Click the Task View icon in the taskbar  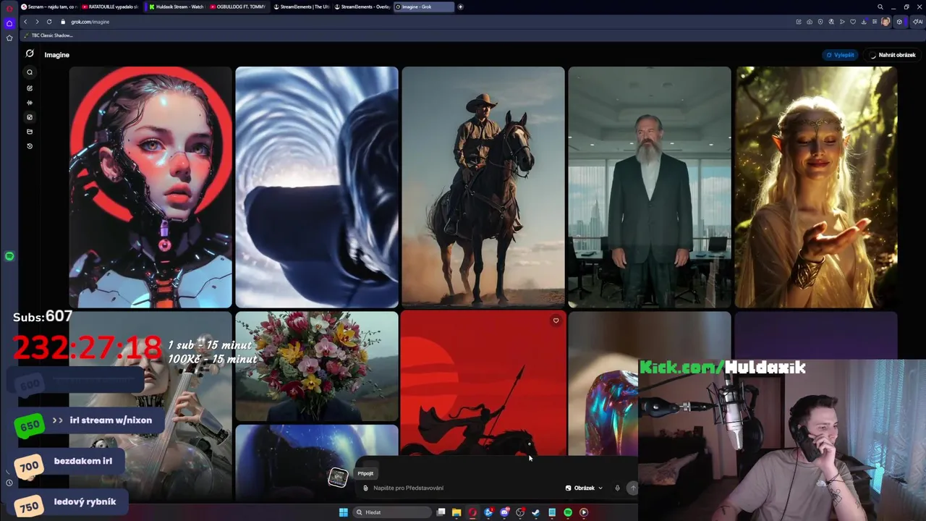click(441, 512)
